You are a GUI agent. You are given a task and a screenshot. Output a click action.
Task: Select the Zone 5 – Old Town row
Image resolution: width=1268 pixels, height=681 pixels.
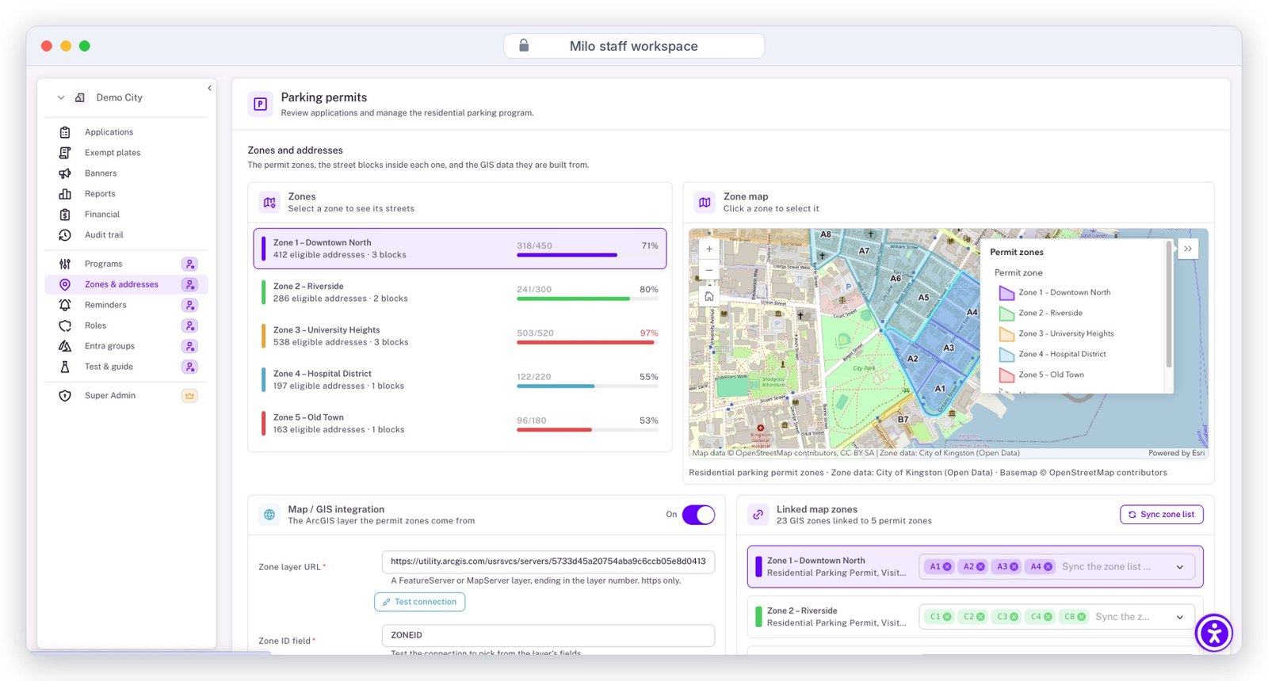[460, 423]
